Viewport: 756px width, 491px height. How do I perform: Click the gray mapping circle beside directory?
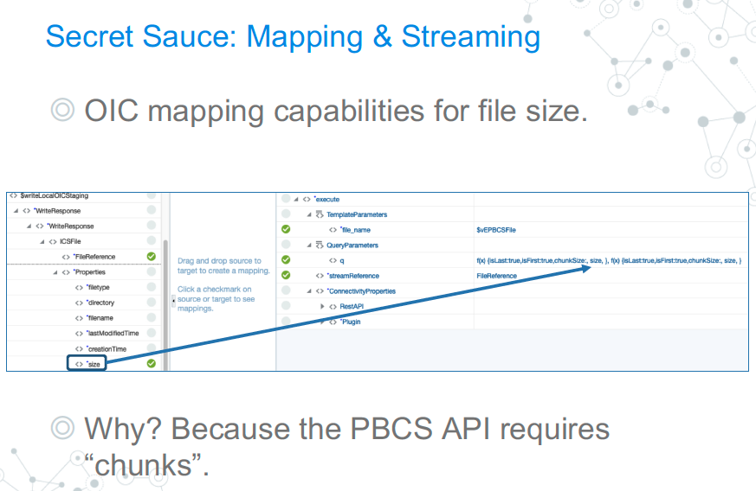click(x=152, y=303)
